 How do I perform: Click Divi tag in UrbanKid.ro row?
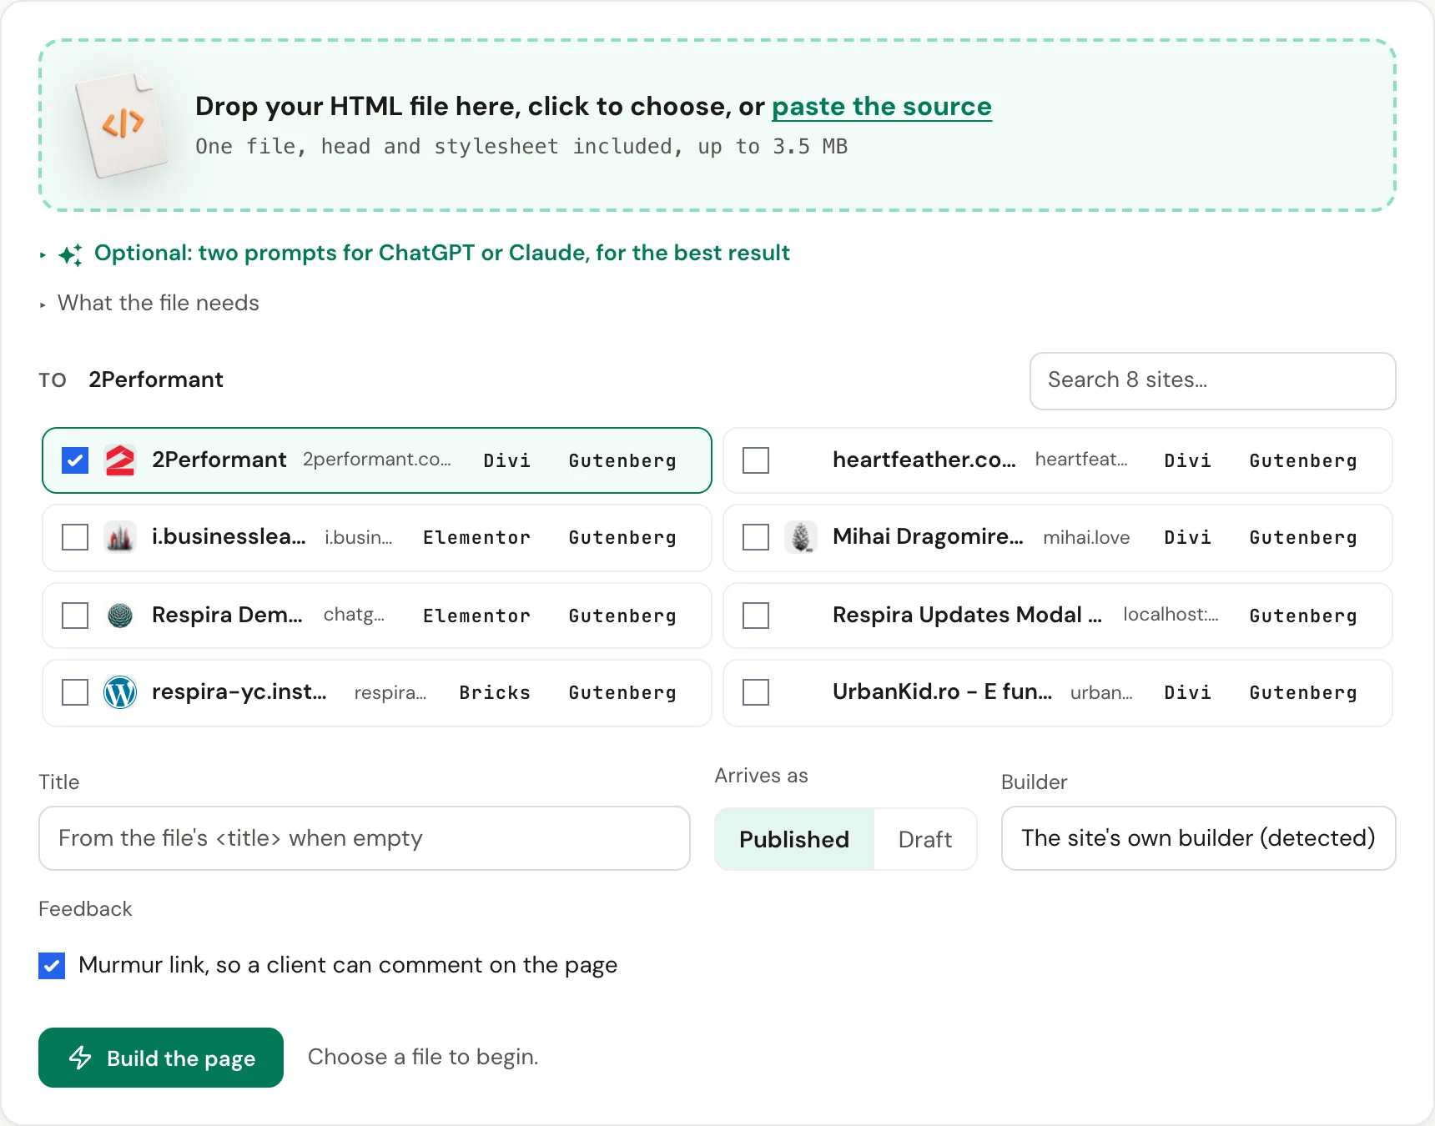pos(1188,693)
